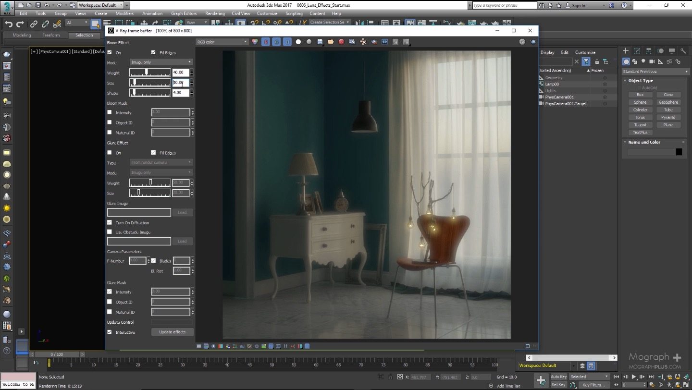This screenshot has height=390, width=692.
Task: Enable Bloom Mask Object ID checkbox
Action: click(x=110, y=122)
